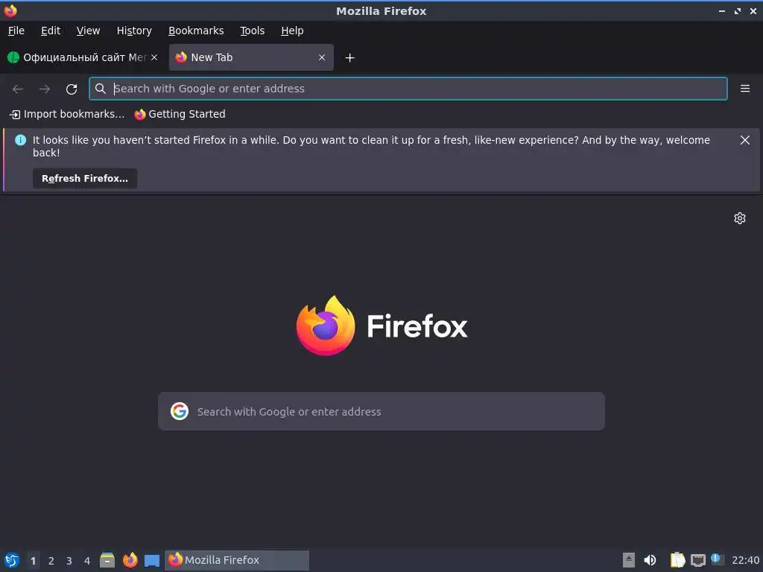Switch to workspace 1
763x572 pixels.
pyautogui.click(x=33, y=561)
